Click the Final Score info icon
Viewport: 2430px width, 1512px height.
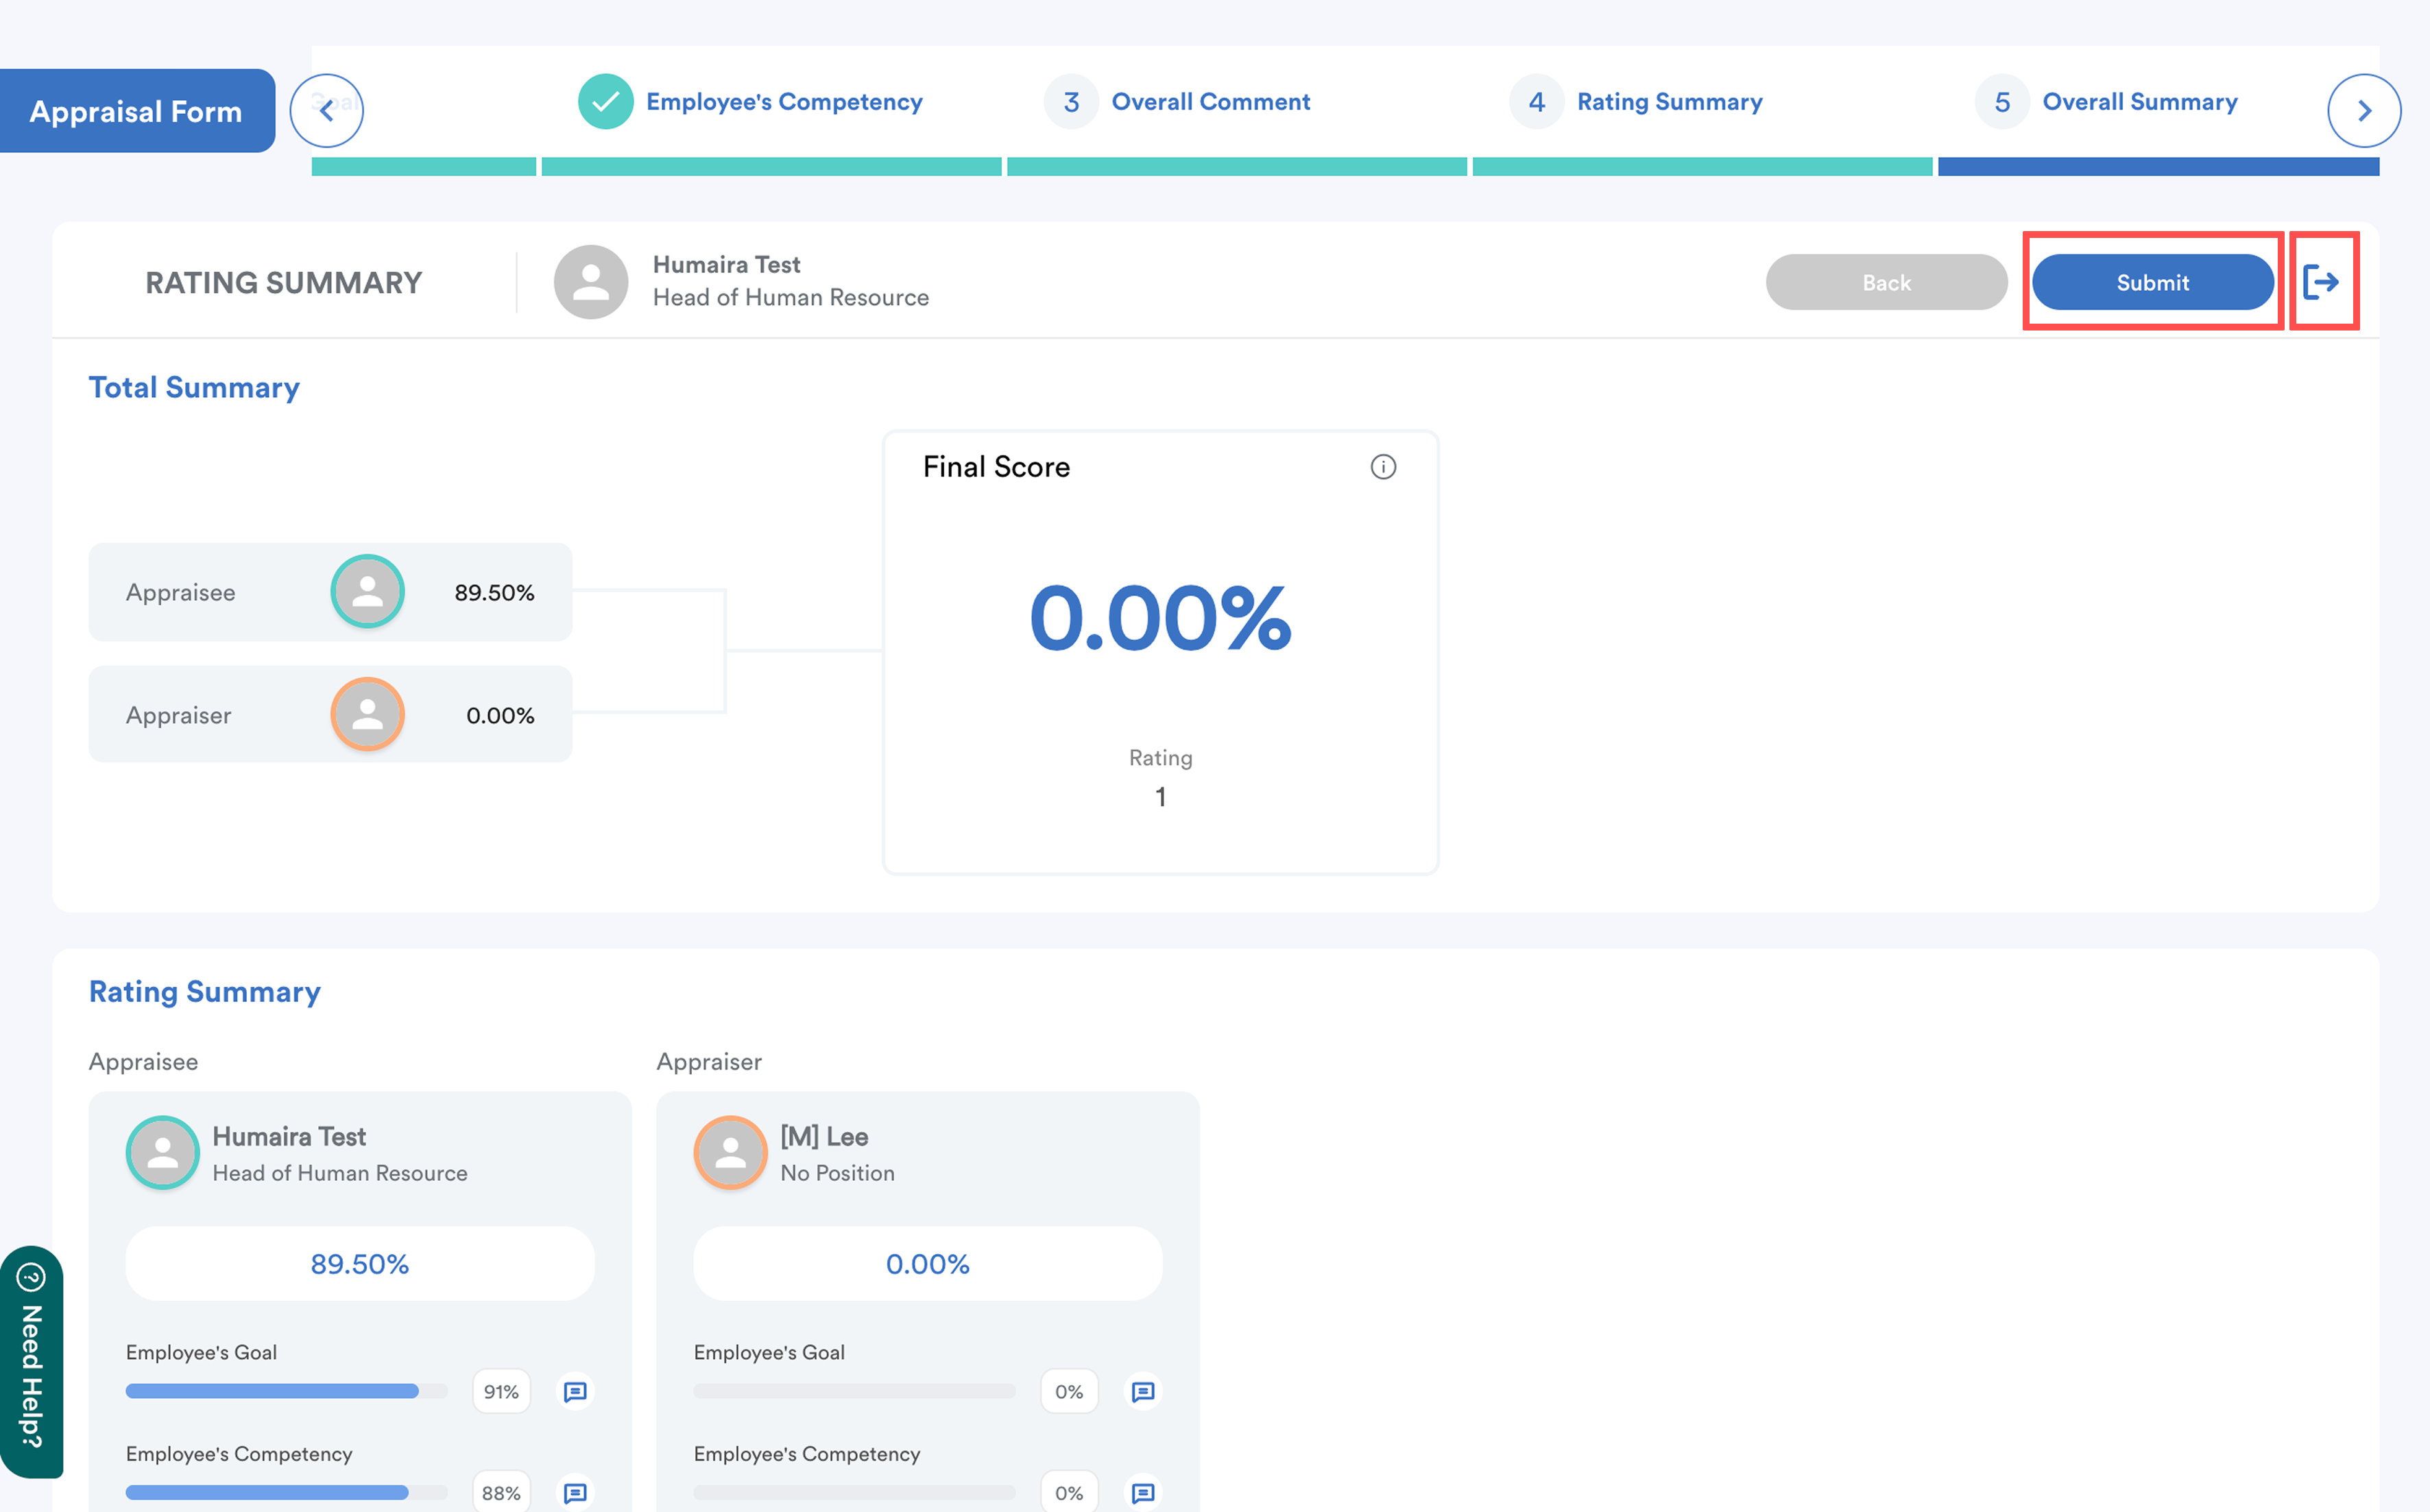(1383, 467)
